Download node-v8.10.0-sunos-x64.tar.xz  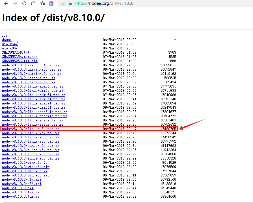31,150
